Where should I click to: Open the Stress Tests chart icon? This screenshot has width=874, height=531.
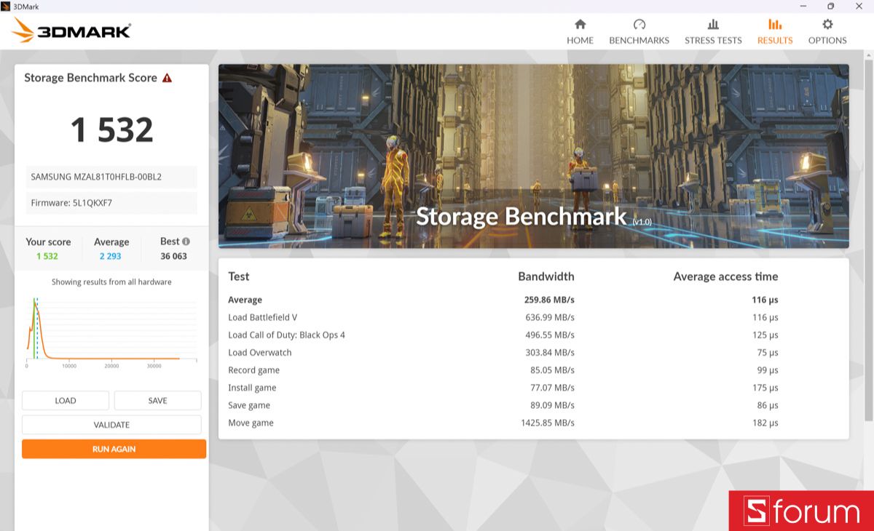click(713, 24)
